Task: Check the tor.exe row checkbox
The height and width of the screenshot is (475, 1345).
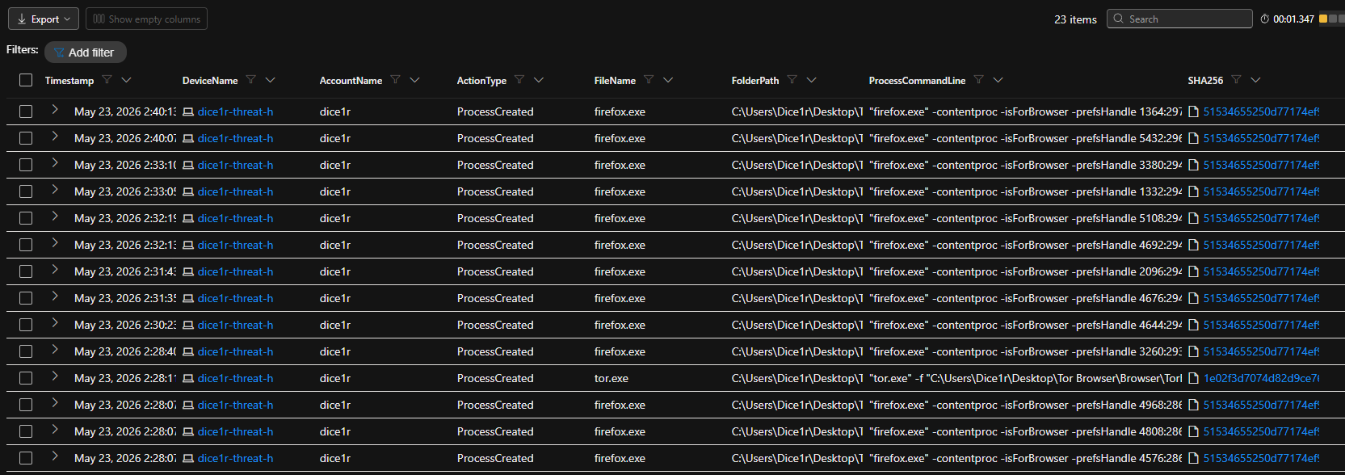Action: [x=26, y=378]
